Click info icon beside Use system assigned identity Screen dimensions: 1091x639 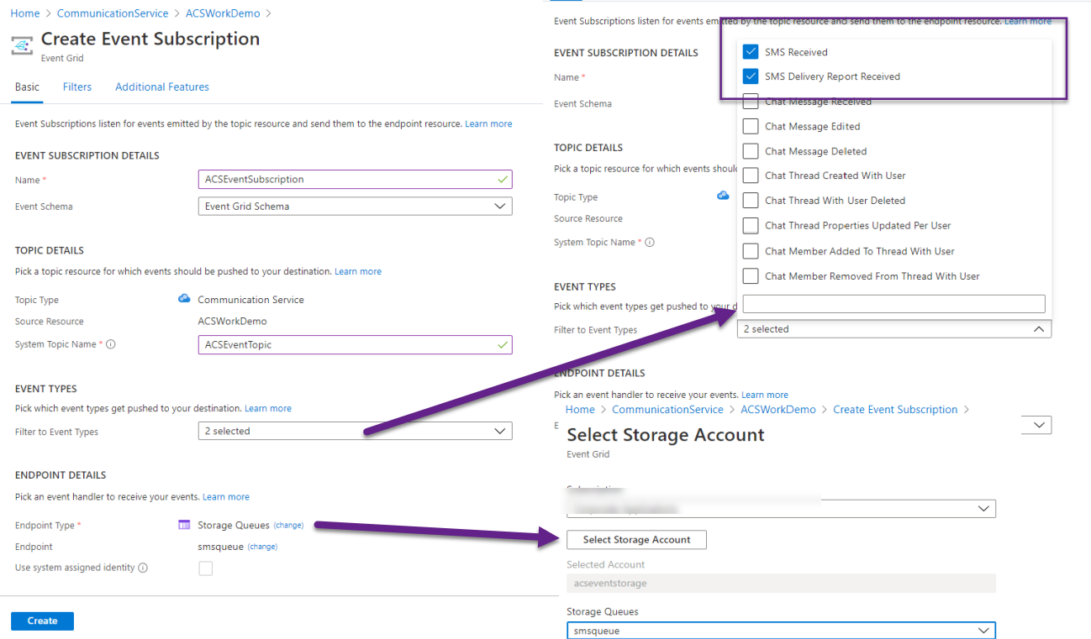[x=143, y=568]
